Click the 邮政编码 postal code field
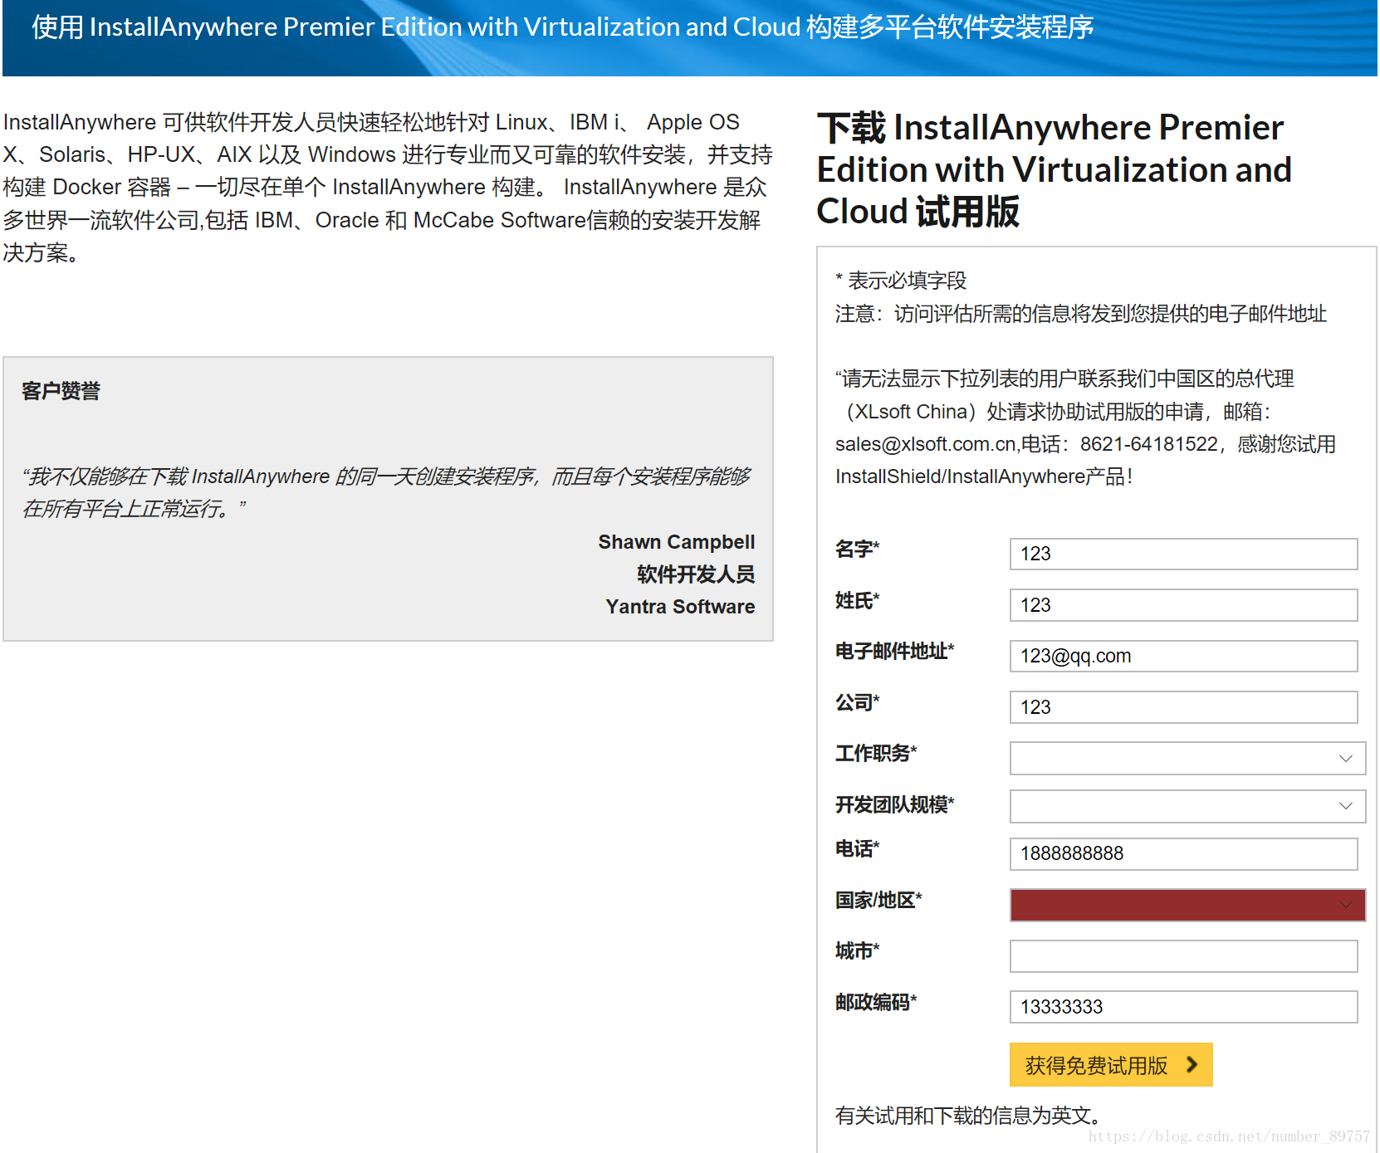The height and width of the screenshot is (1153, 1380). pos(1183,1007)
